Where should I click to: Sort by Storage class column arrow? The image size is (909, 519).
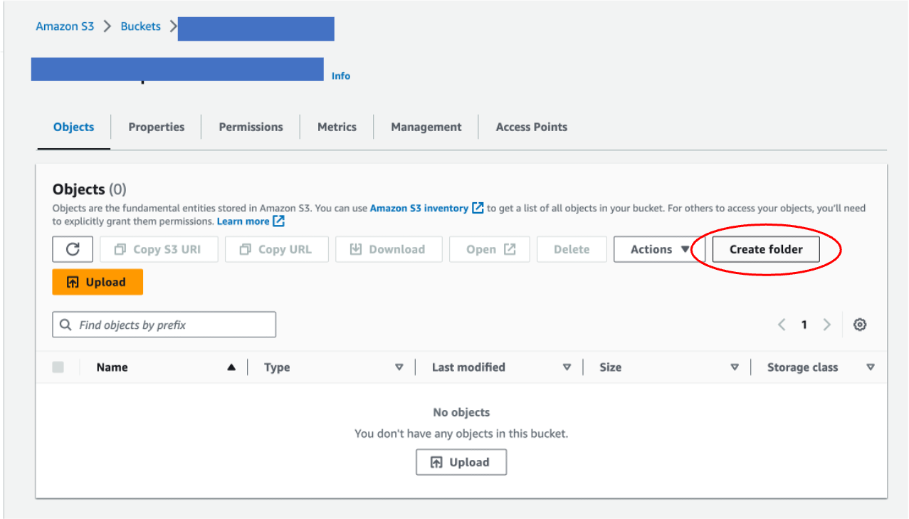coord(870,367)
